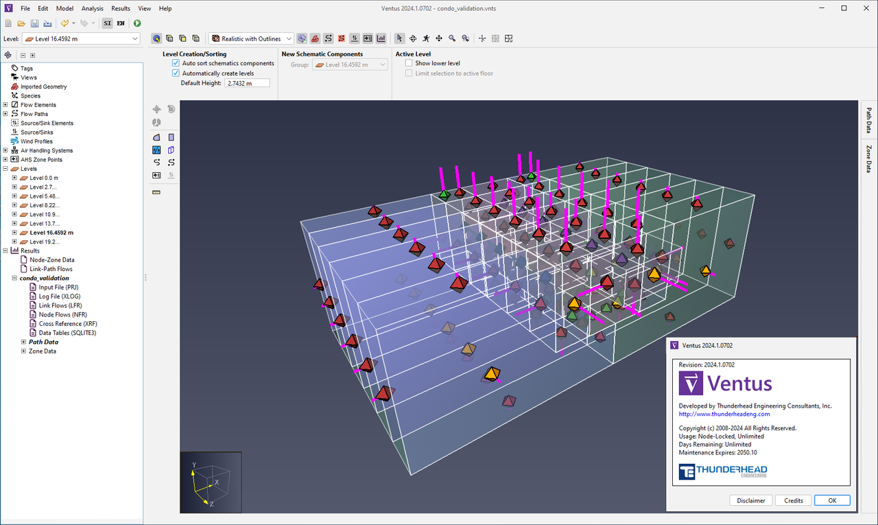This screenshot has height=525, width=878.
Task: Open the Zone Data side tab
Action: (868, 159)
